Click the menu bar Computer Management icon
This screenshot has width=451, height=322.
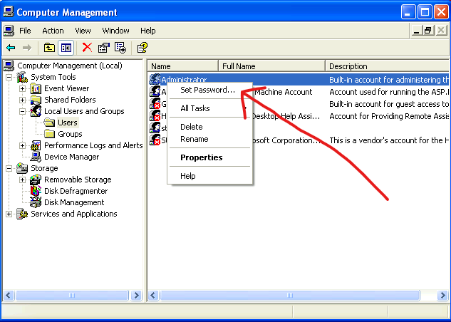(9, 31)
